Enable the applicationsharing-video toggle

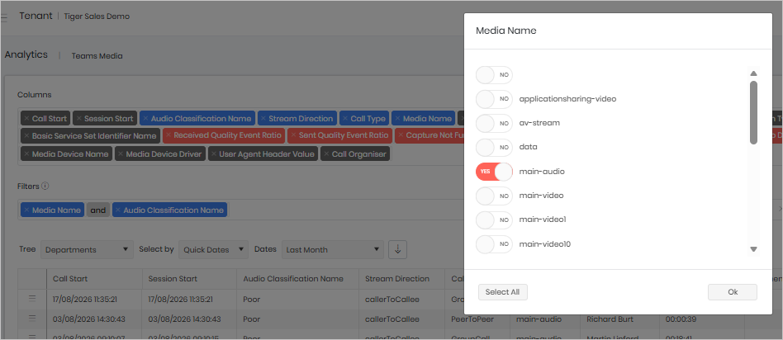click(494, 99)
